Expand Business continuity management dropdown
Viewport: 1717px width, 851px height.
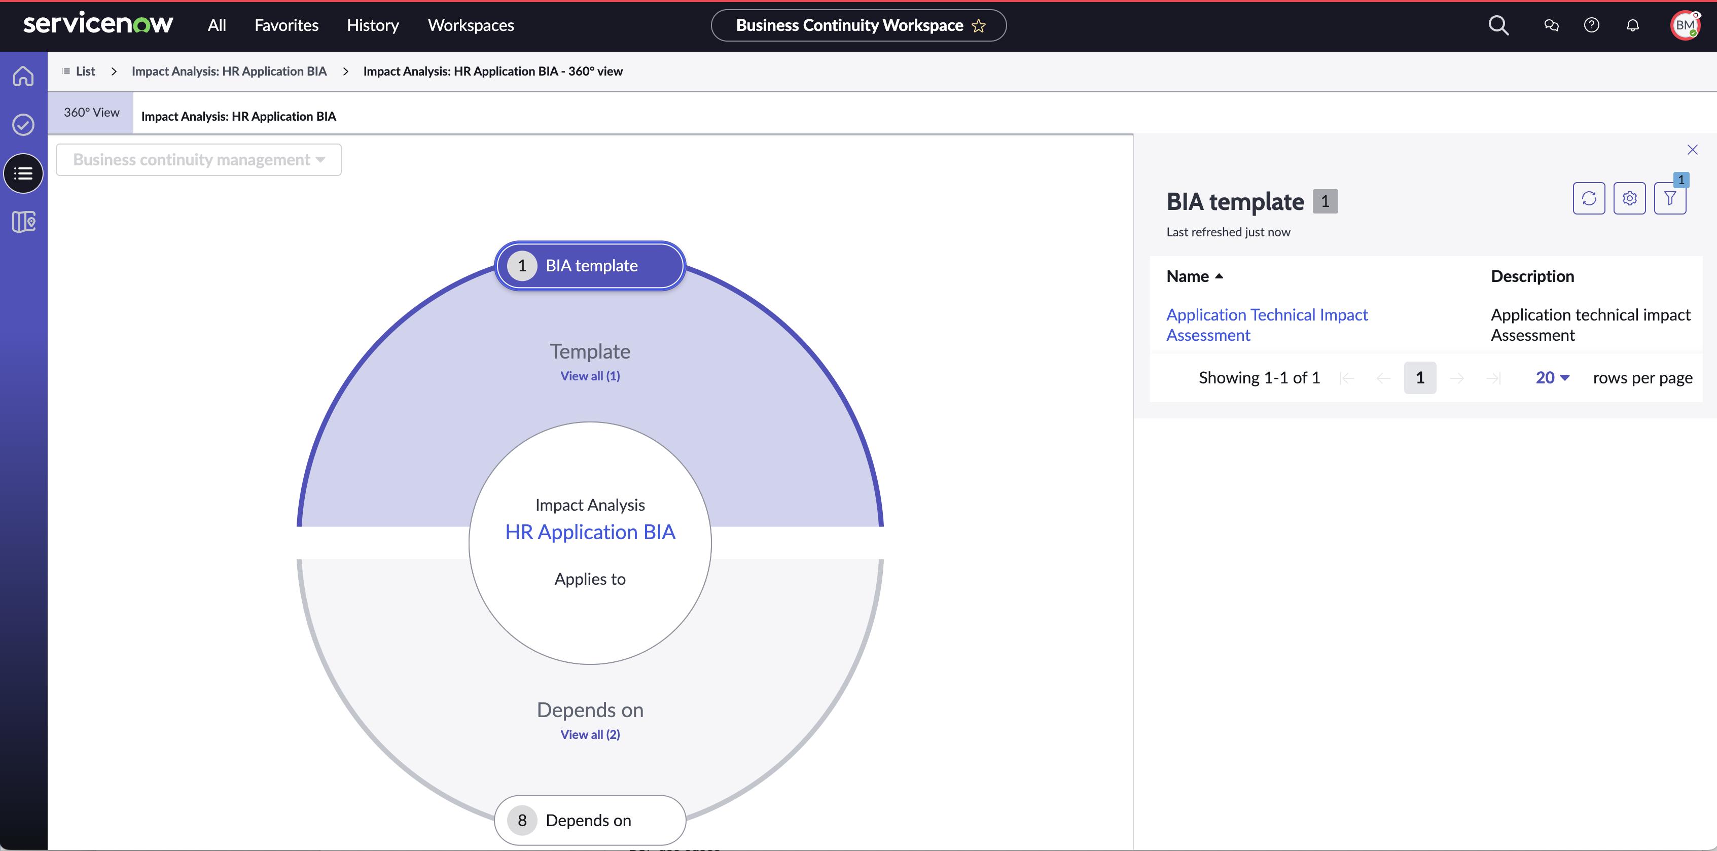coord(199,160)
